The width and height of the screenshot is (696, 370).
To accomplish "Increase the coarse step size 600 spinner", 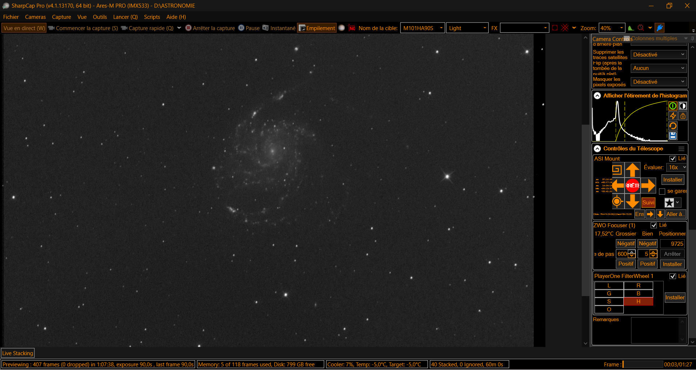I will 631,252.
